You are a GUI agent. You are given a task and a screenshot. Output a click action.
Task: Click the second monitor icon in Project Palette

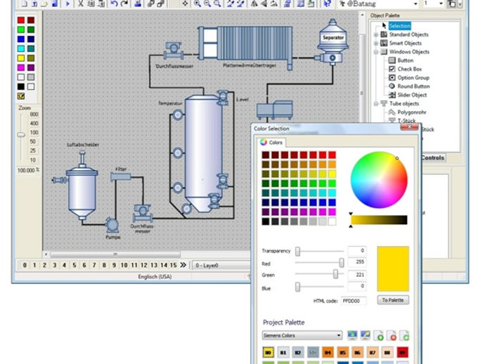366,335
